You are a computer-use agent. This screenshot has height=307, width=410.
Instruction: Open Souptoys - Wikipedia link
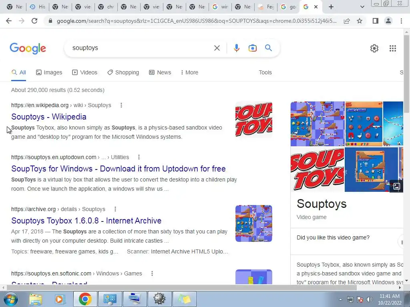point(48,117)
